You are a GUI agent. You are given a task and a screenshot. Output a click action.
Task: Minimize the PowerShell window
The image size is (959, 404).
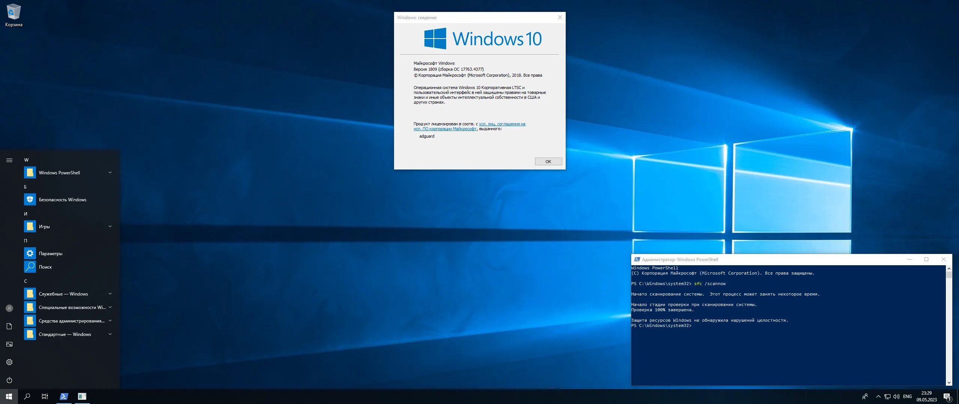pos(909,259)
